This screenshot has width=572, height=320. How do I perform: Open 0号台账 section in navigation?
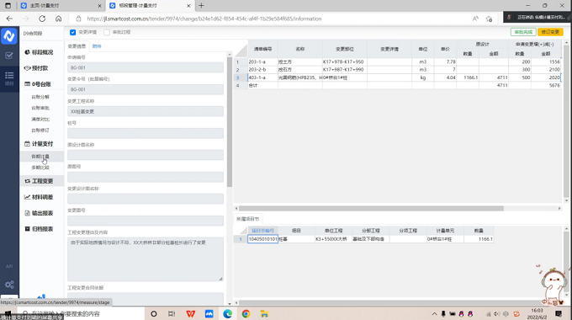click(38, 84)
